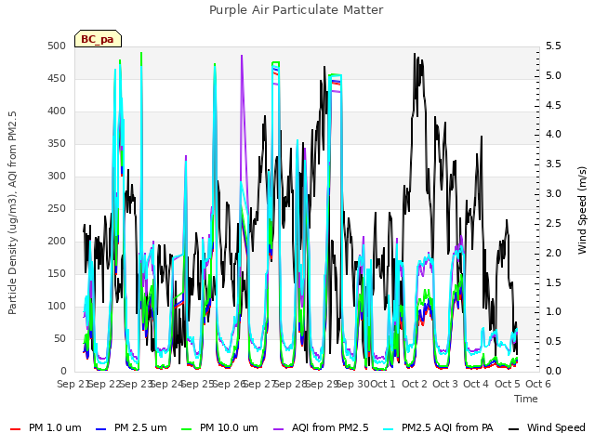Image resolution: width=595 pixels, height=446 pixels.
Task: Click the 0.0 right axis tick label
Action: (553, 372)
